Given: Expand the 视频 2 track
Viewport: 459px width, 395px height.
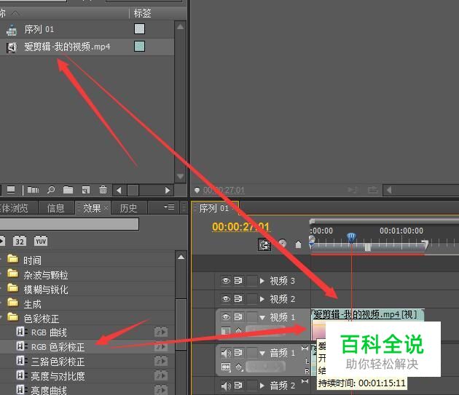Looking at the screenshot, I should click(x=262, y=299).
